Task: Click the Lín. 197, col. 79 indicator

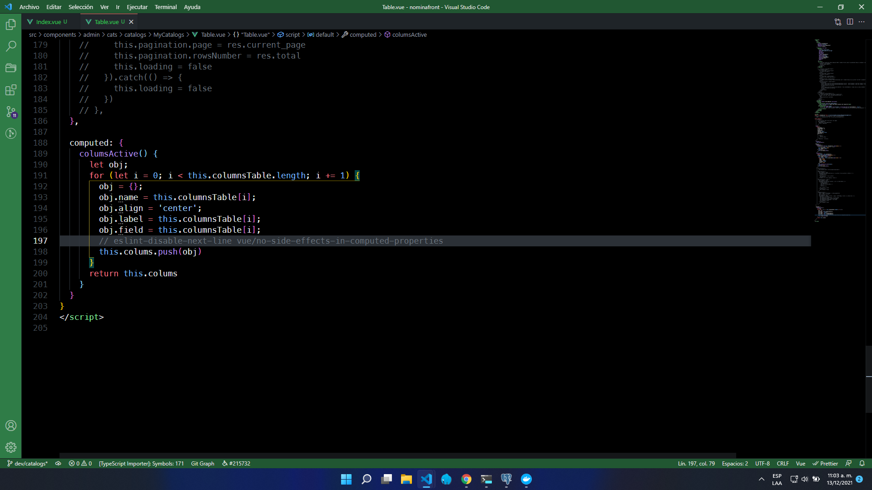Action: (x=696, y=464)
